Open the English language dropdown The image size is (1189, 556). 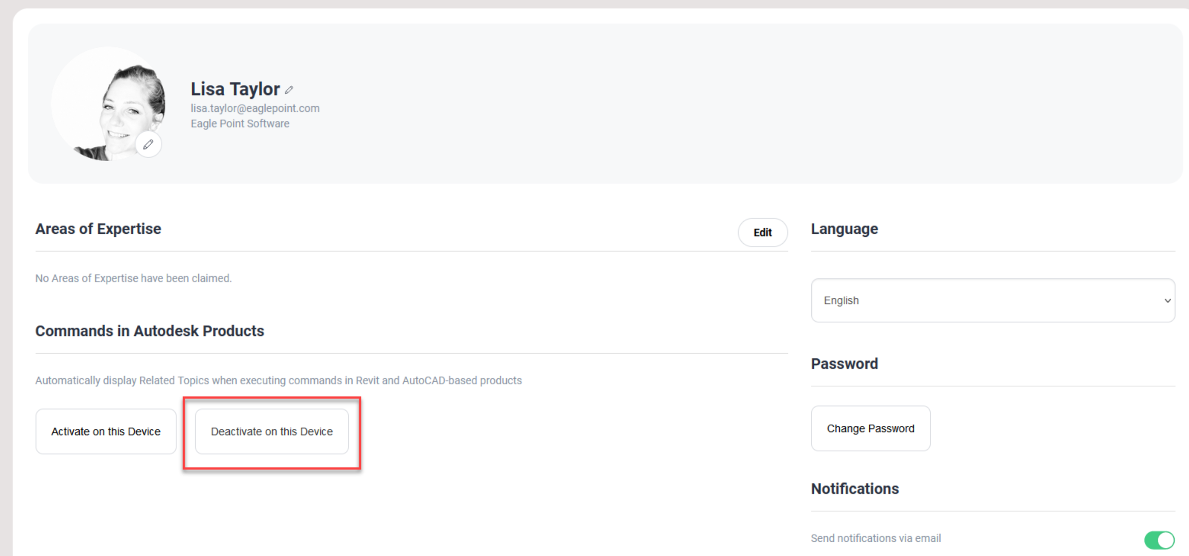click(993, 300)
